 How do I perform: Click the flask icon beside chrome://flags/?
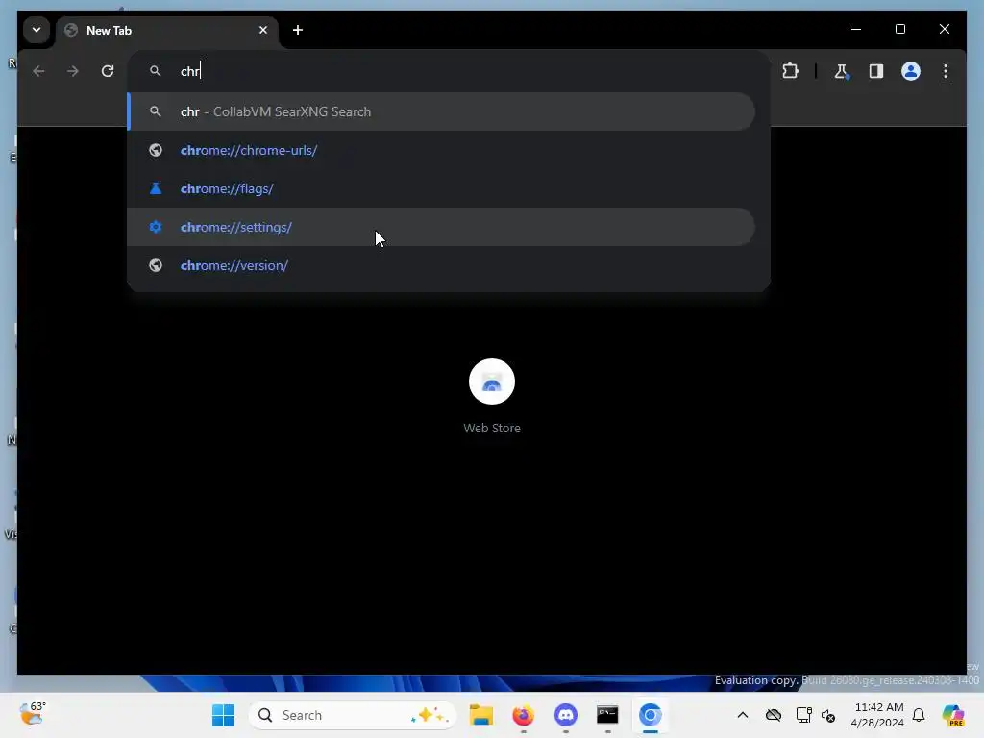[x=155, y=188]
